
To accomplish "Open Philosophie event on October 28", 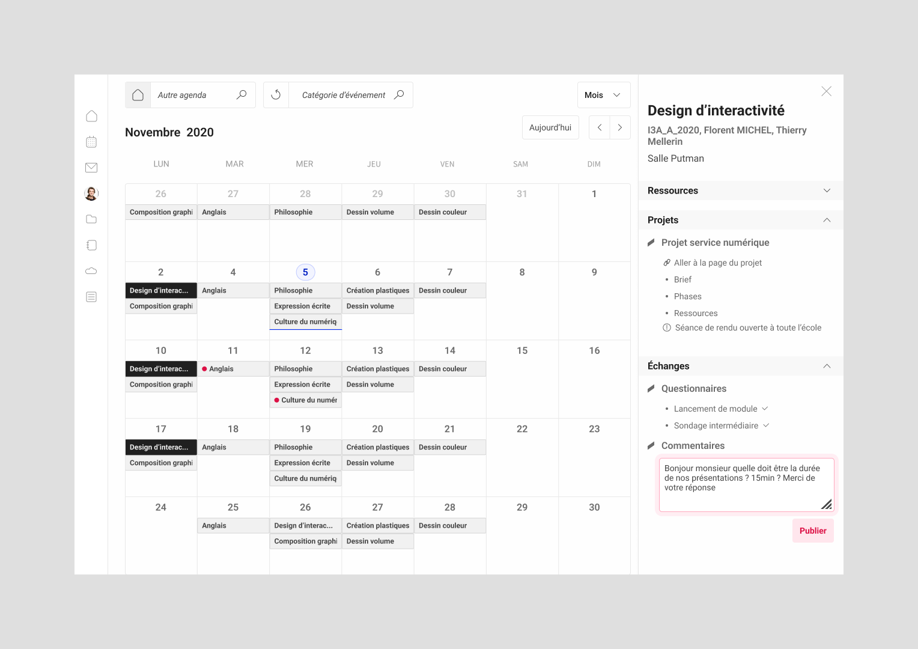I will click(305, 212).
